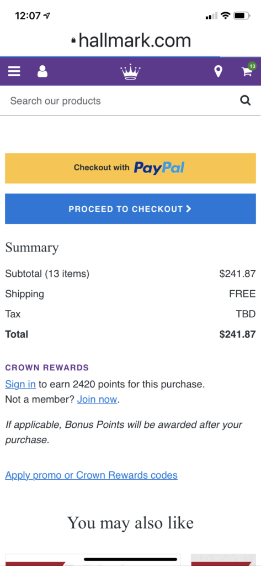
Task: Click Proceed to Checkout button
Action: (x=130, y=208)
